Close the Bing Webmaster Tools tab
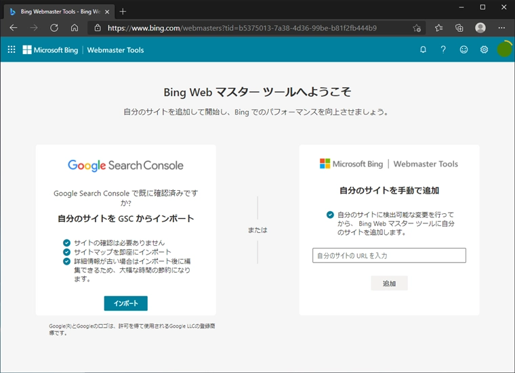This screenshot has height=373, width=515. 107,12
